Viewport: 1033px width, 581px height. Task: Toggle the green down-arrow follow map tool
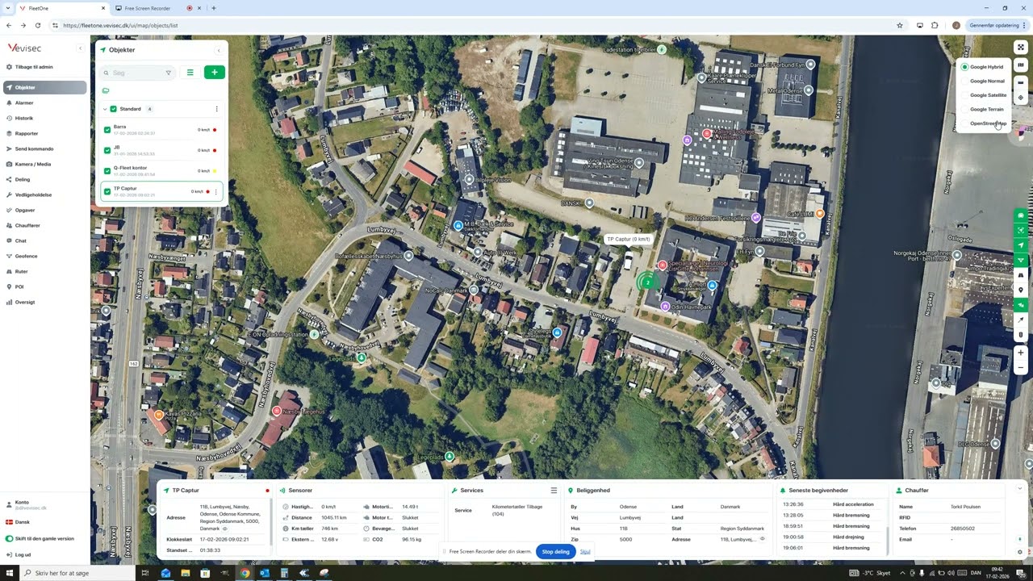click(x=1021, y=261)
